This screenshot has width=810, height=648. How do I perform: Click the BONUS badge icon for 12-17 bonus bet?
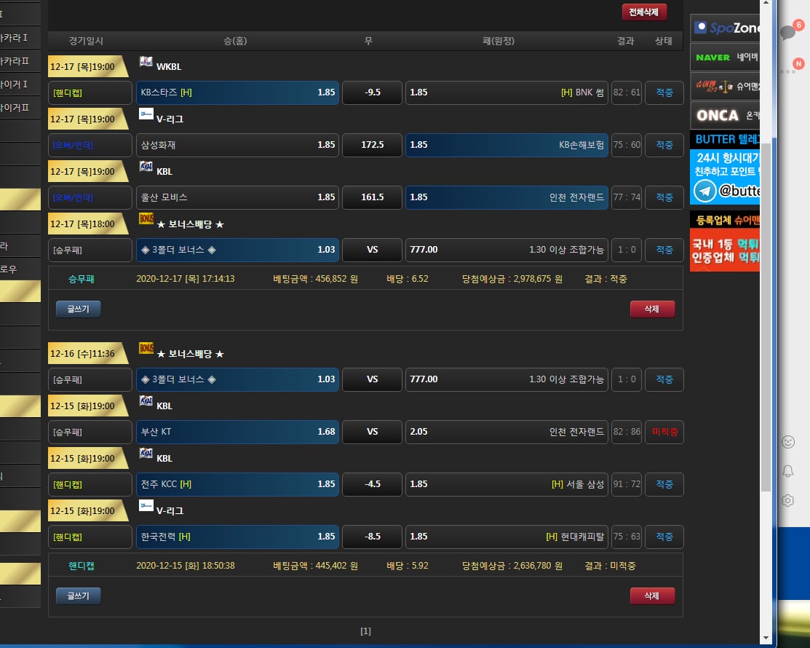[146, 219]
